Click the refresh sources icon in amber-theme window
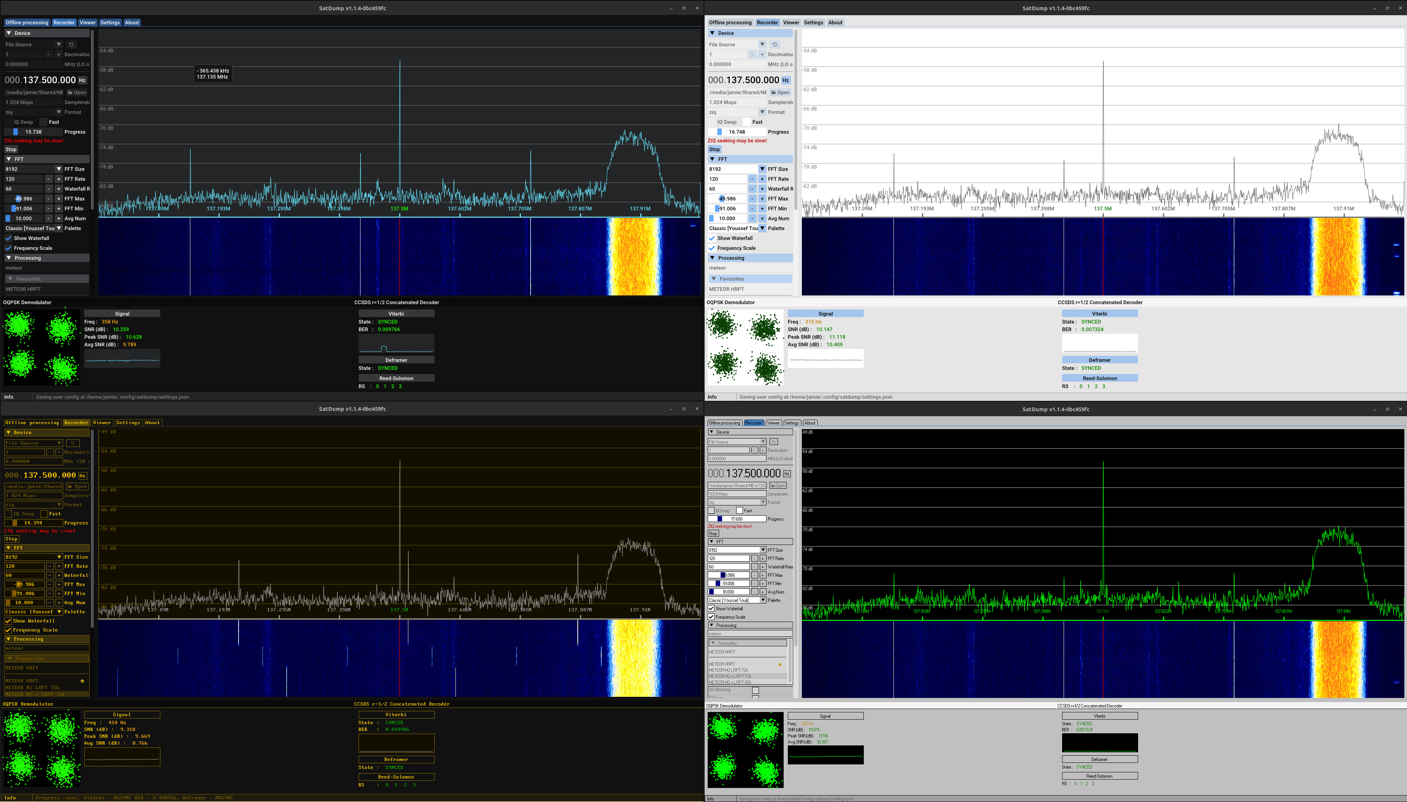 pyautogui.click(x=73, y=443)
